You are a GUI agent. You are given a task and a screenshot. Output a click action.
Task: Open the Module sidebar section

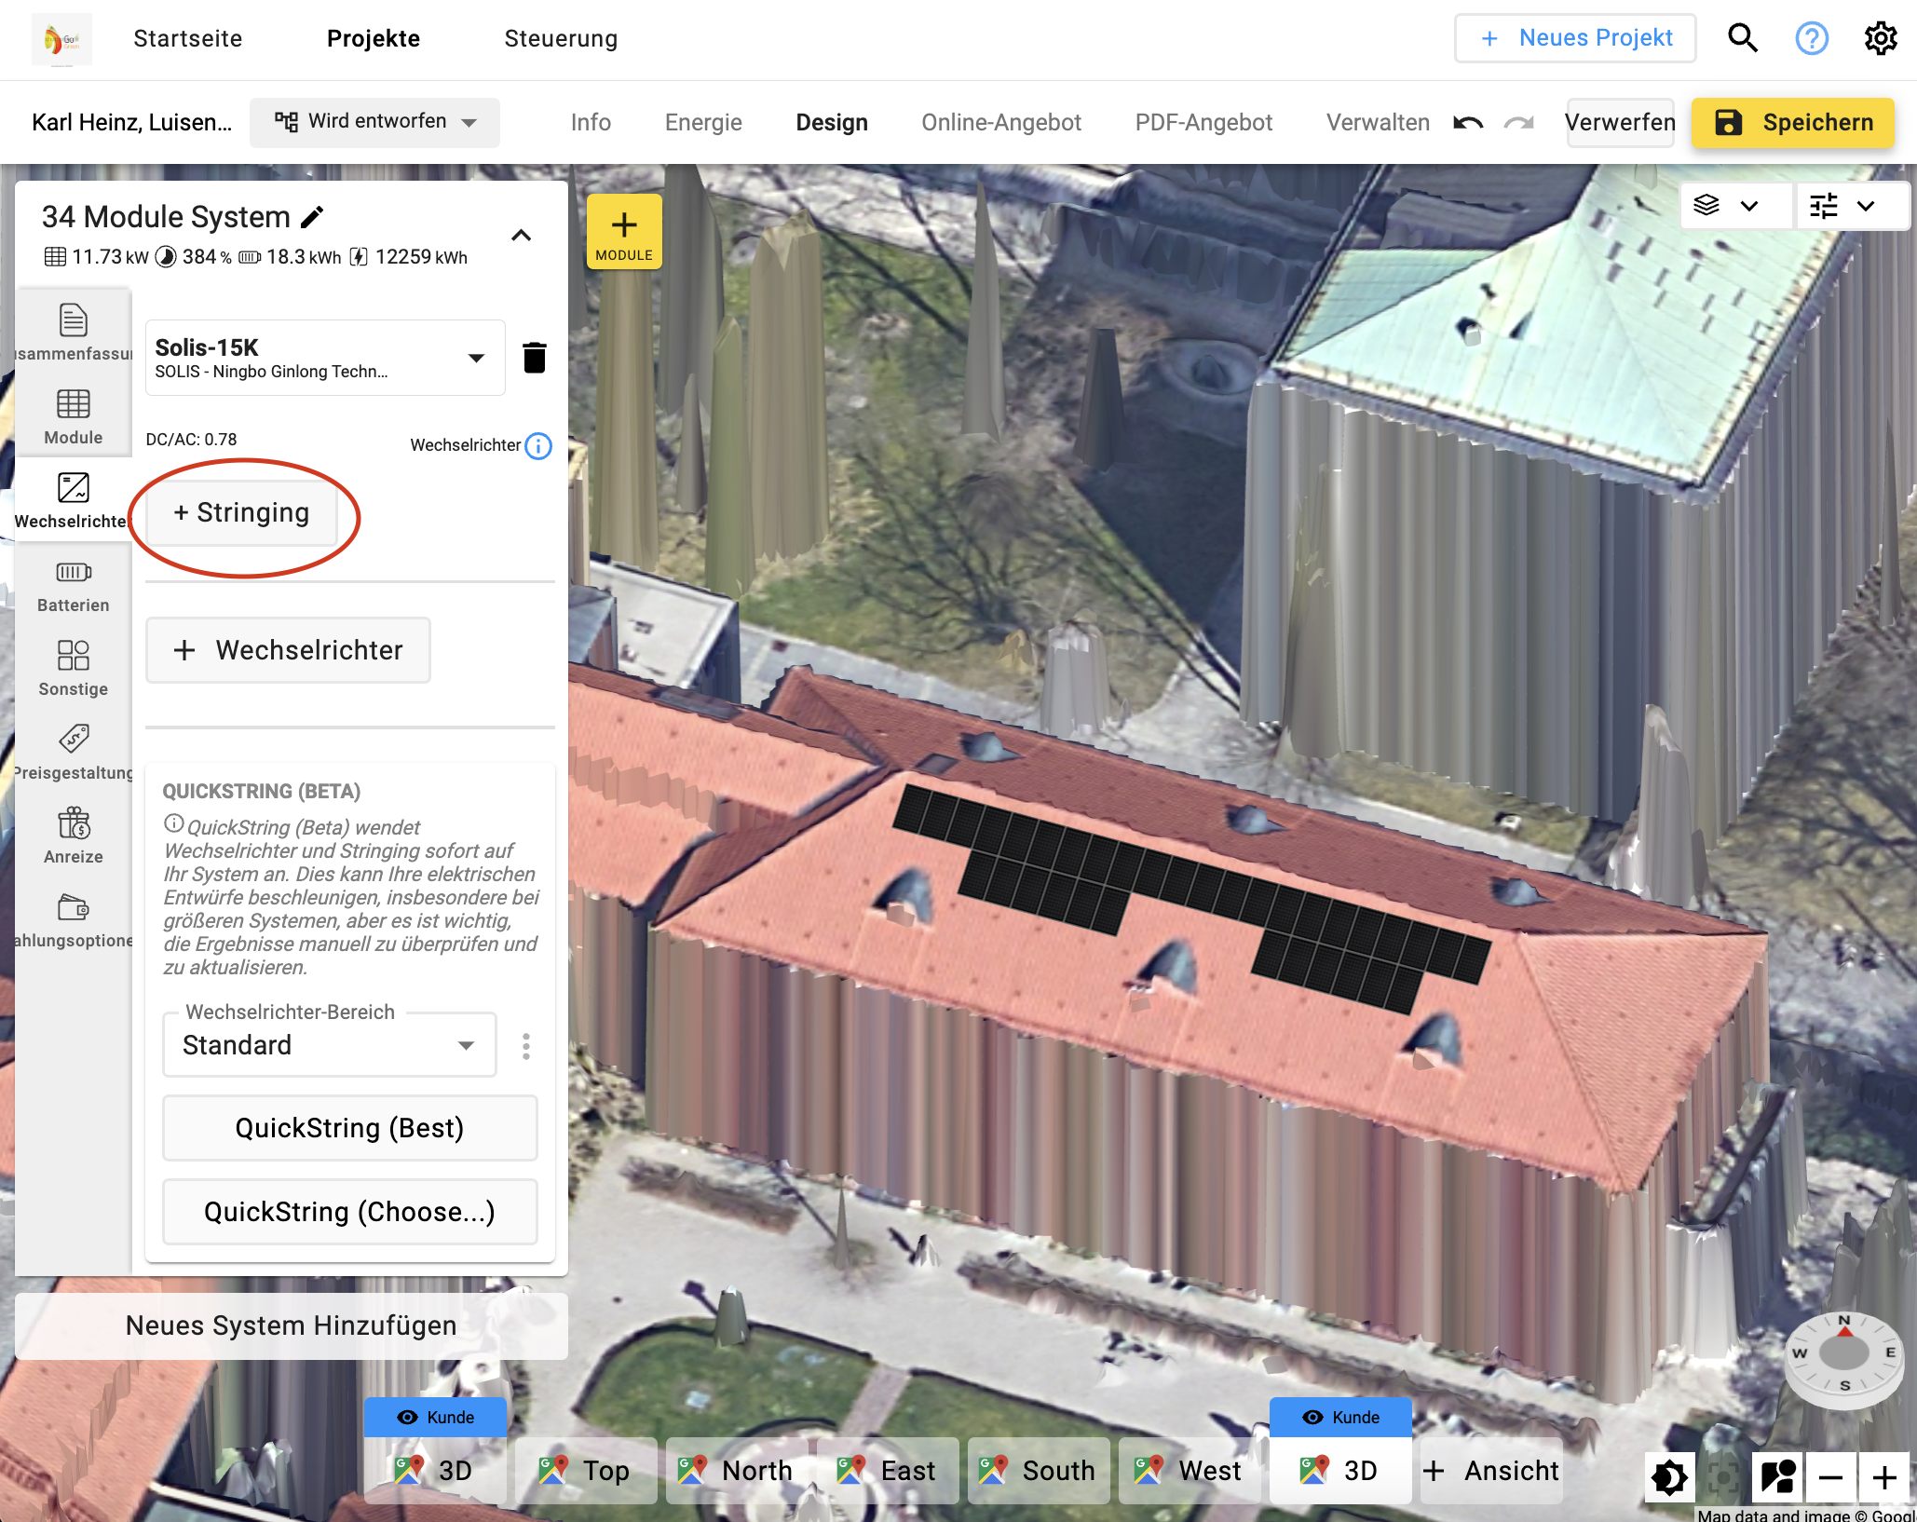[x=74, y=415]
